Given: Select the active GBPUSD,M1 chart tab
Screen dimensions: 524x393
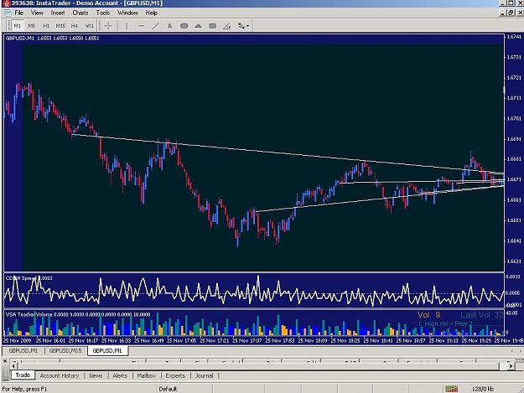Looking at the screenshot, I should [x=107, y=350].
